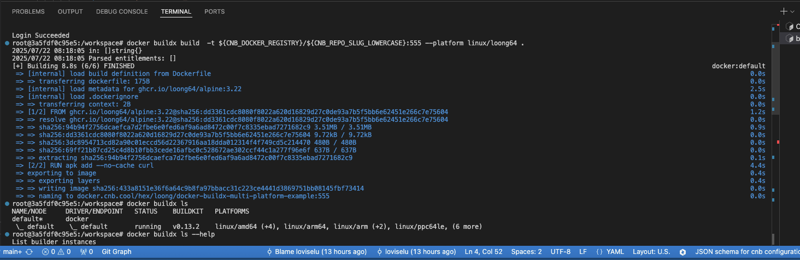Change indentation via Spaces: 2

pyautogui.click(x=527, y=252)
